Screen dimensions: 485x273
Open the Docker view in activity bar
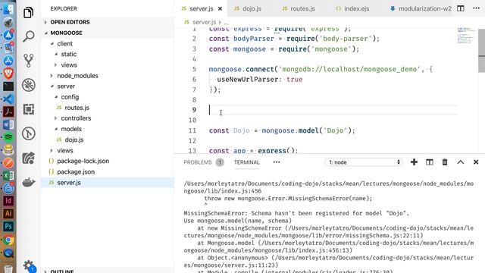point(29,182)
